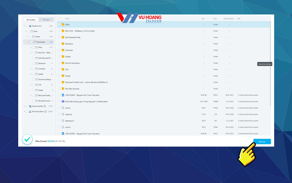Collapse the Documents folder in the tree
The image size is (292, 183).
tap(29, 42)
